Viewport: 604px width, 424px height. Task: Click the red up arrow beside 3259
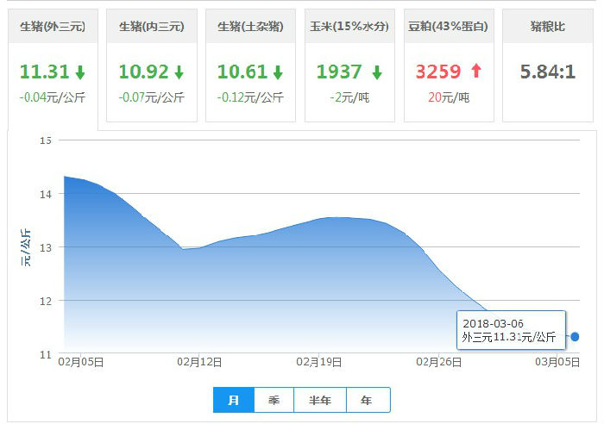[x=475, y=72]
